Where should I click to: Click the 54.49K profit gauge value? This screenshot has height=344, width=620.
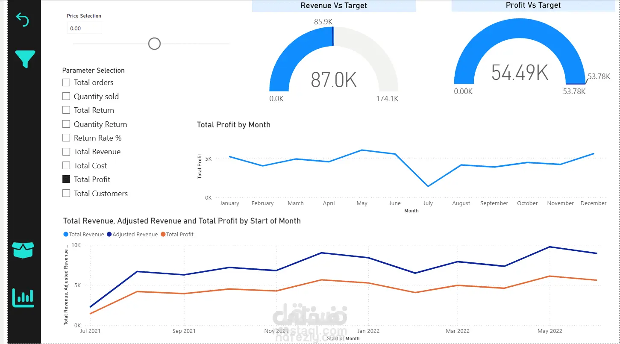tap(520, 72)
